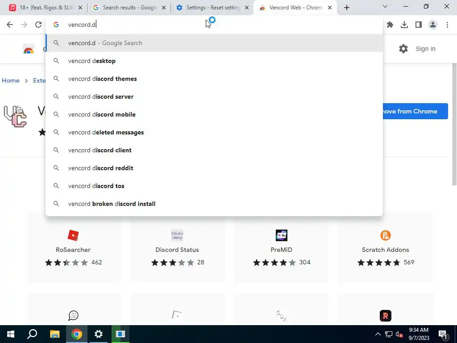Click the RoSearcher extension icon
This screenshot has height=343, width=457.
73,235
